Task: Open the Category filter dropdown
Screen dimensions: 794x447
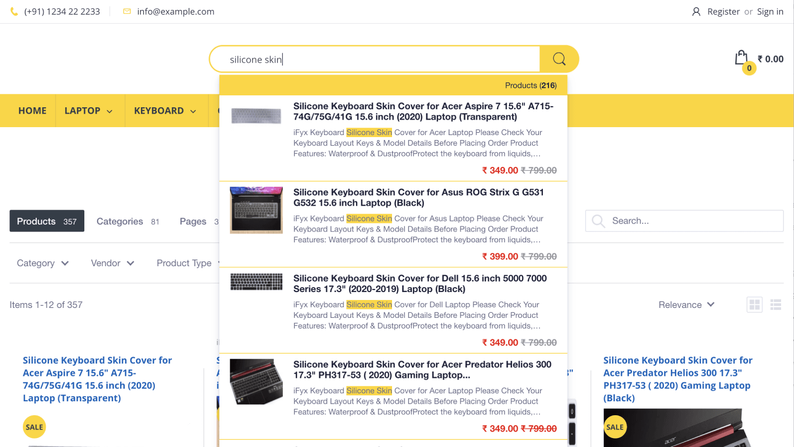Action: click(42, 263)
